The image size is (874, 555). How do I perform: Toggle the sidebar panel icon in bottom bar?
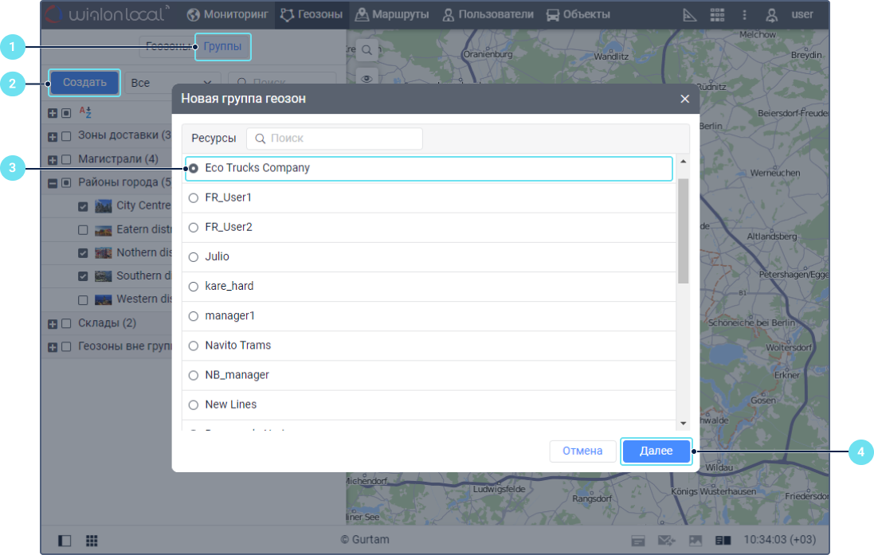(x=65, y=540)
